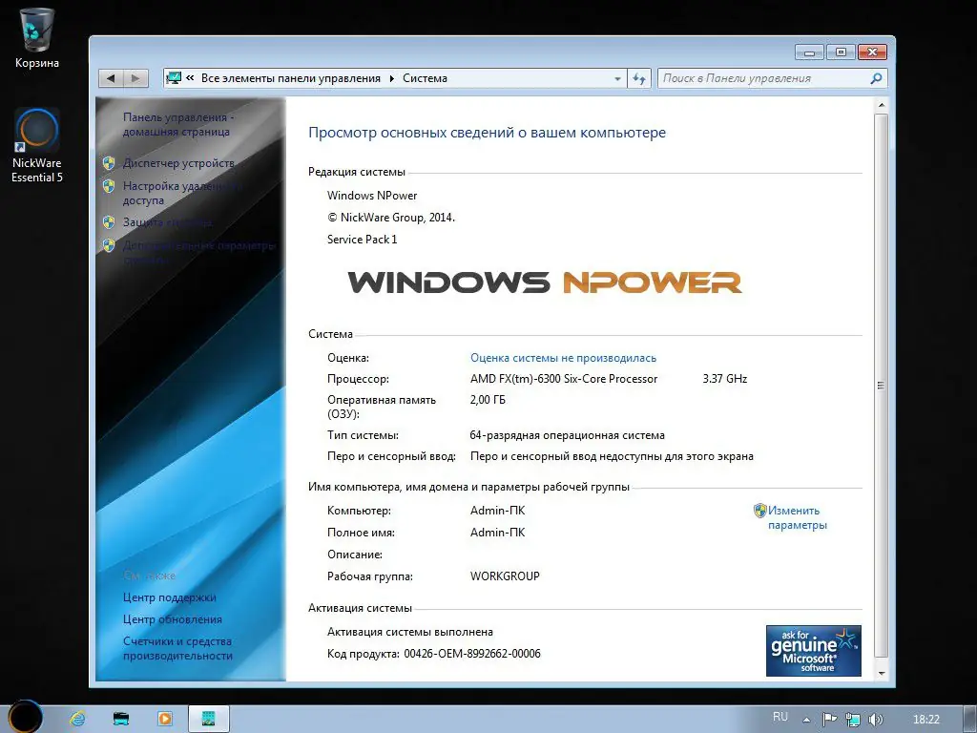Image resolution: width=977 pixels, height=733 pixels.
Task: Click the Start orb button
Action: [x=25, y=717]
